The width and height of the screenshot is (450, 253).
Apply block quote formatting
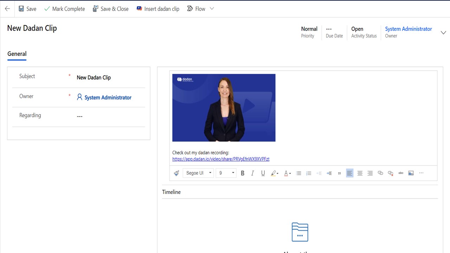[x=339, y=173]
